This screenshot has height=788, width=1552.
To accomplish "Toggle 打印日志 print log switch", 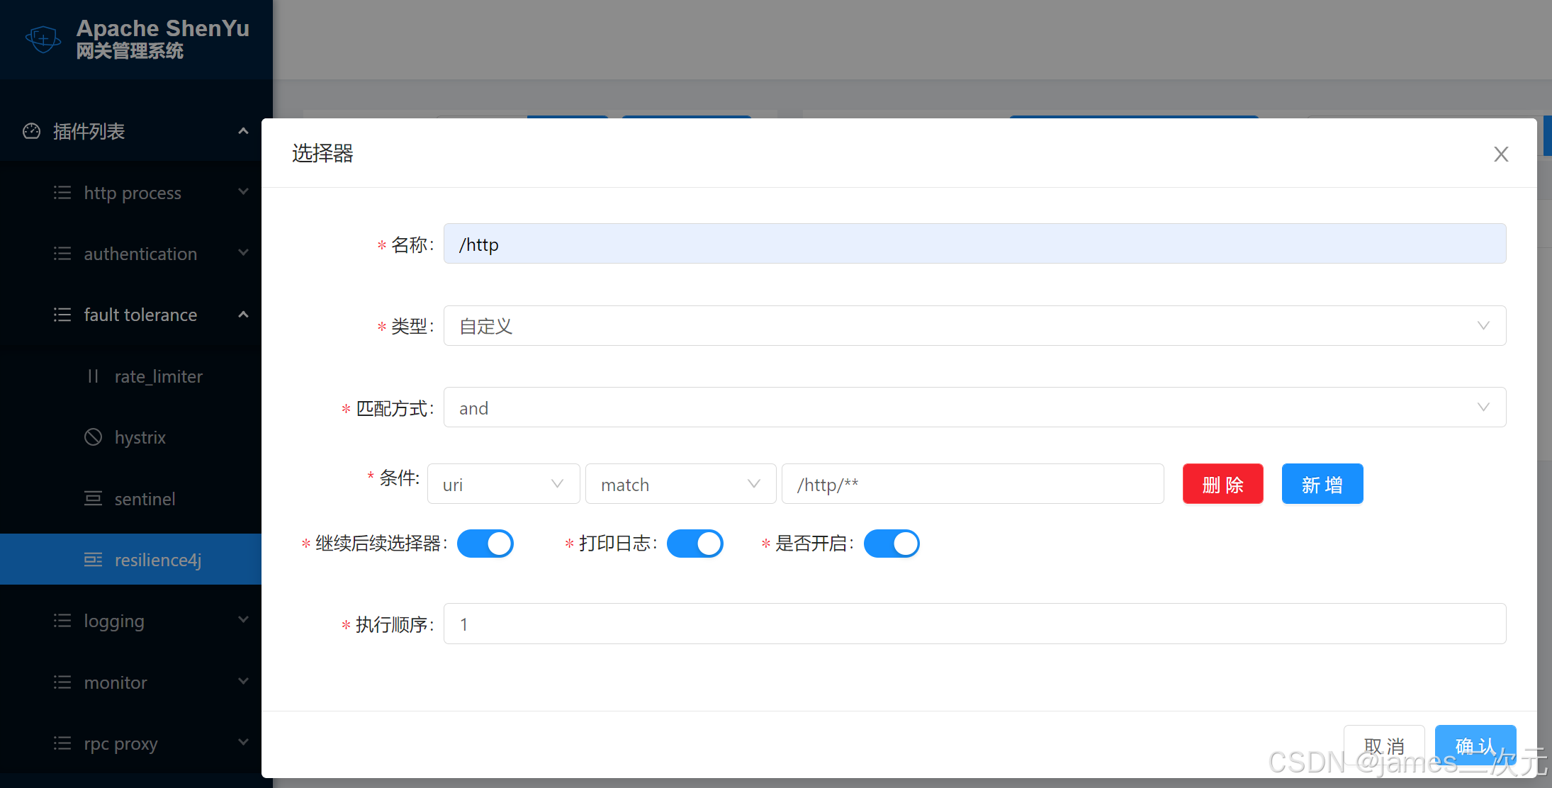I will [x=697, y=544].
